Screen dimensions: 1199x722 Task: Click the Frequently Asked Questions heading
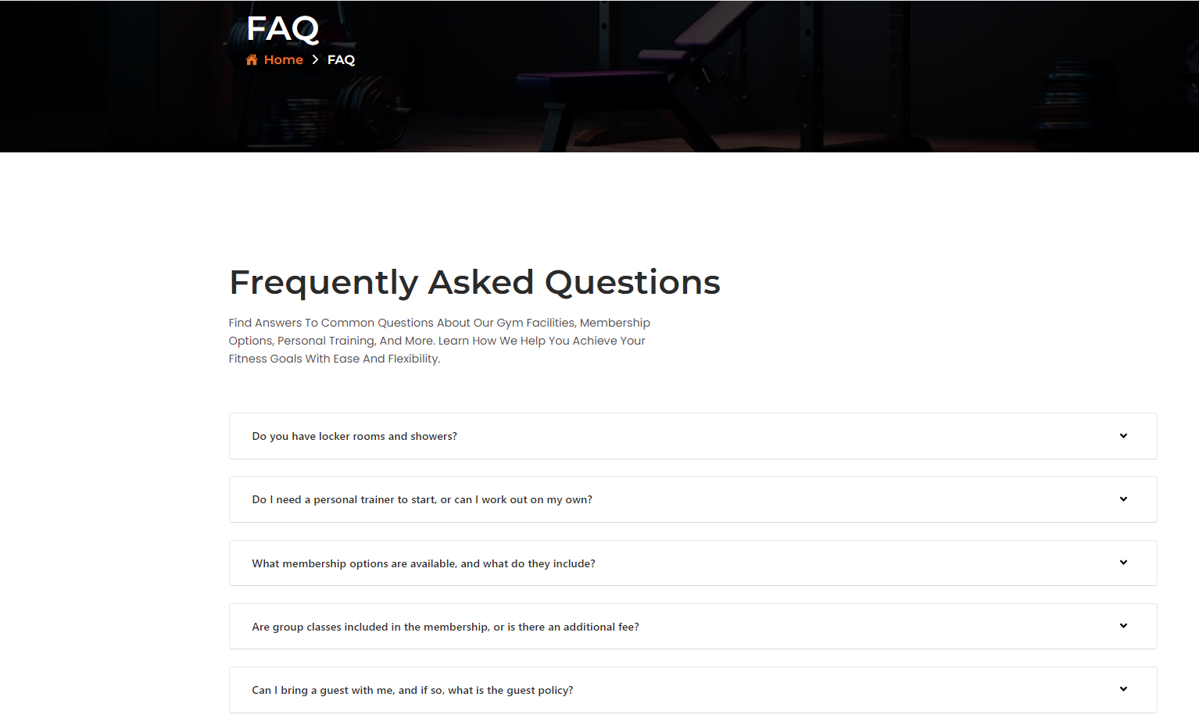point(474,282)
